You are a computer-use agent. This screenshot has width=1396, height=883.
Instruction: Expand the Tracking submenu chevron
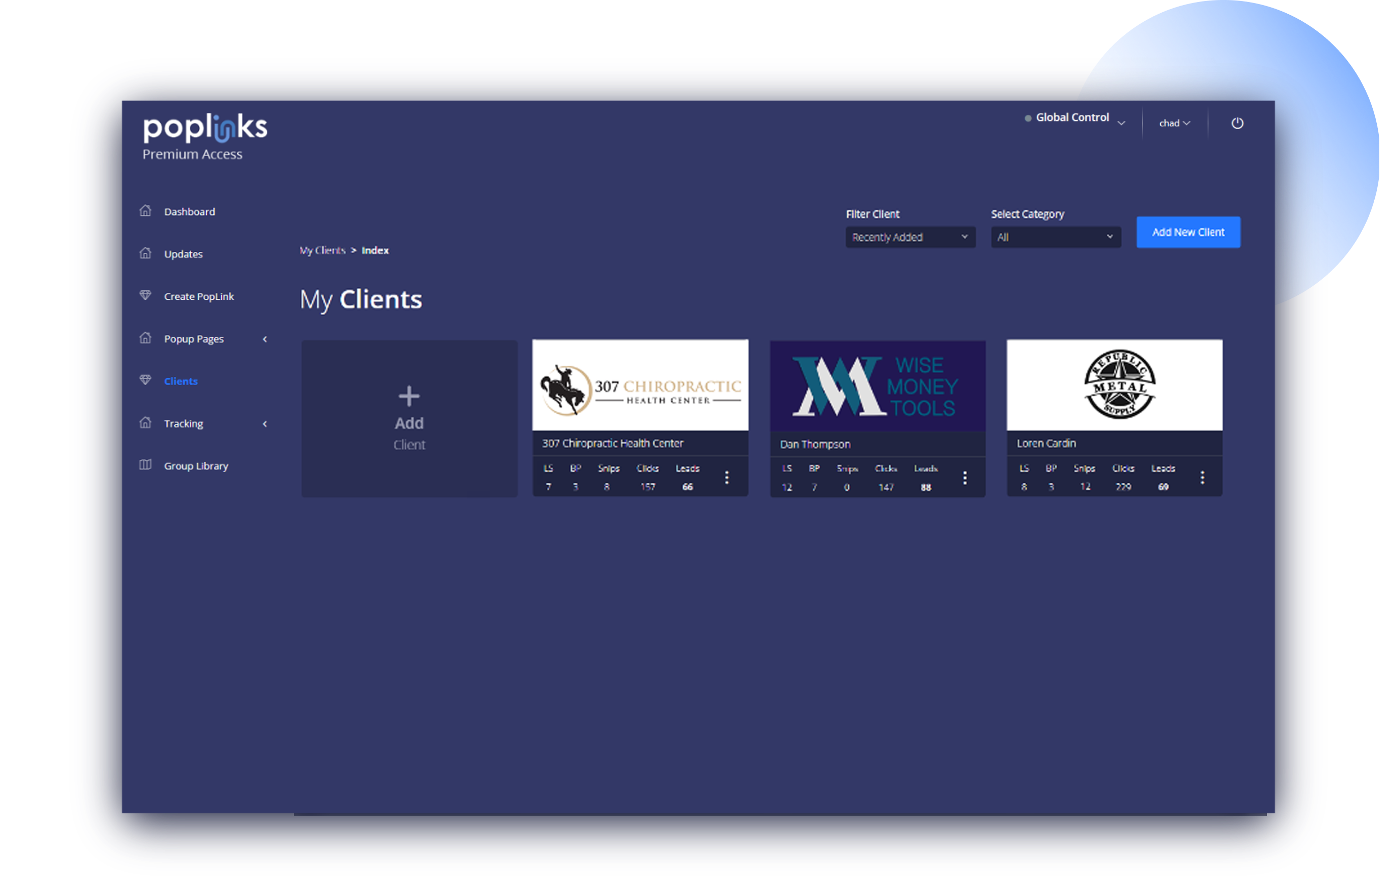pos(265,424)
